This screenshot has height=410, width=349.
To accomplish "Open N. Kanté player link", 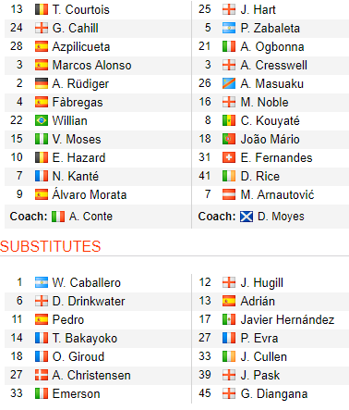I will [x=76, y=176].
